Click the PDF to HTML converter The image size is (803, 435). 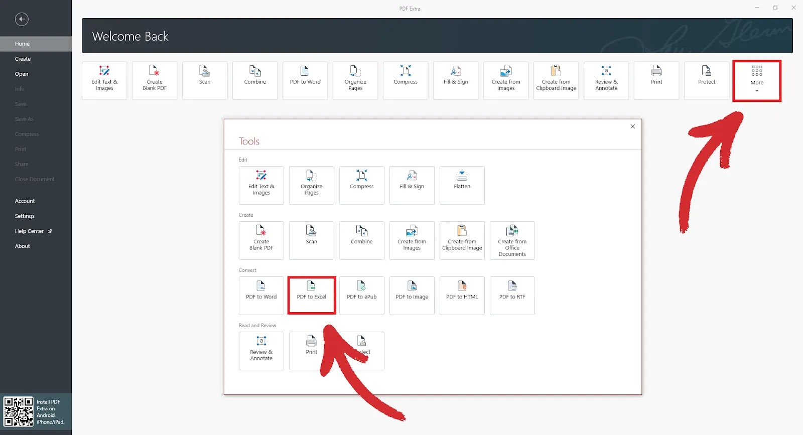462,296
